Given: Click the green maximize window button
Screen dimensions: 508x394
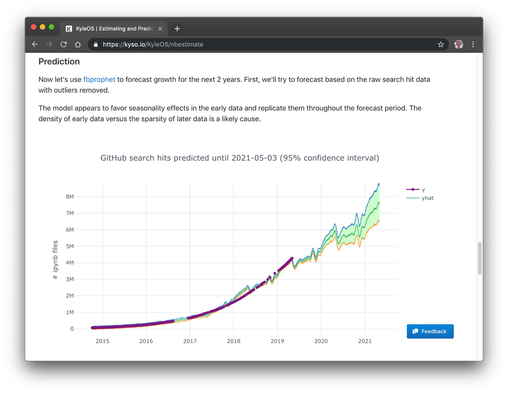Looking at the screenshot, I should click(x=51, y=27).
